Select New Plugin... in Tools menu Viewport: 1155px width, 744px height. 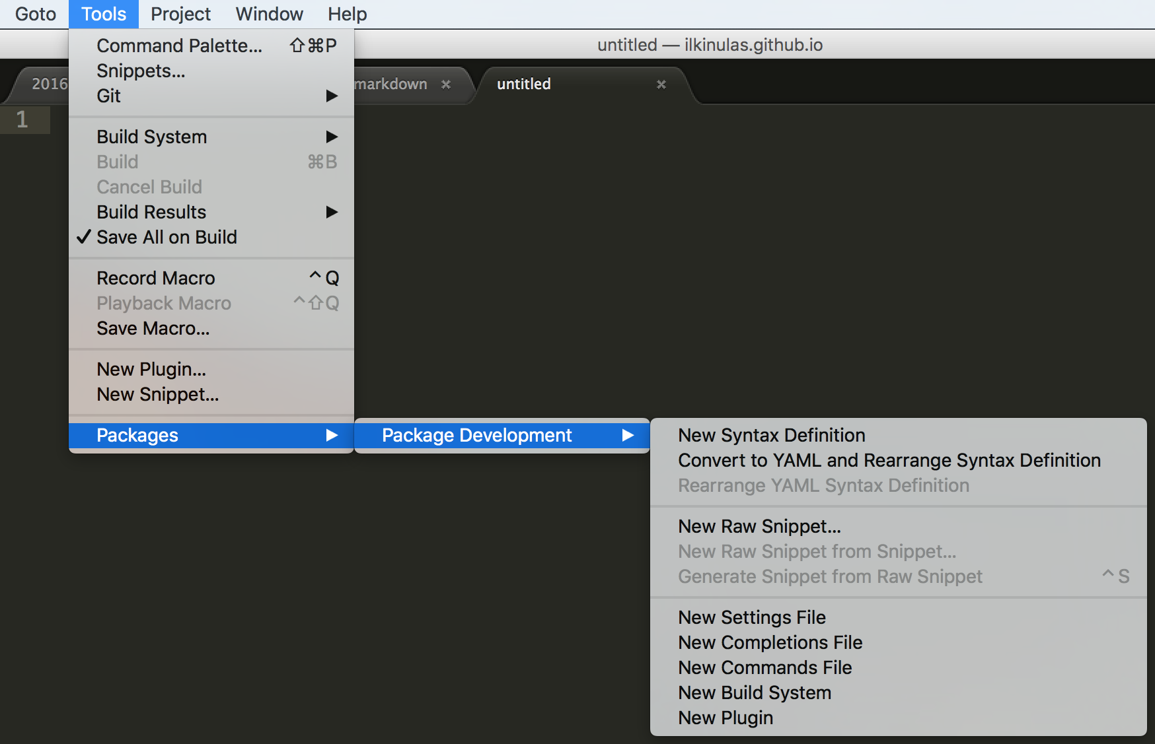point(211,369)
